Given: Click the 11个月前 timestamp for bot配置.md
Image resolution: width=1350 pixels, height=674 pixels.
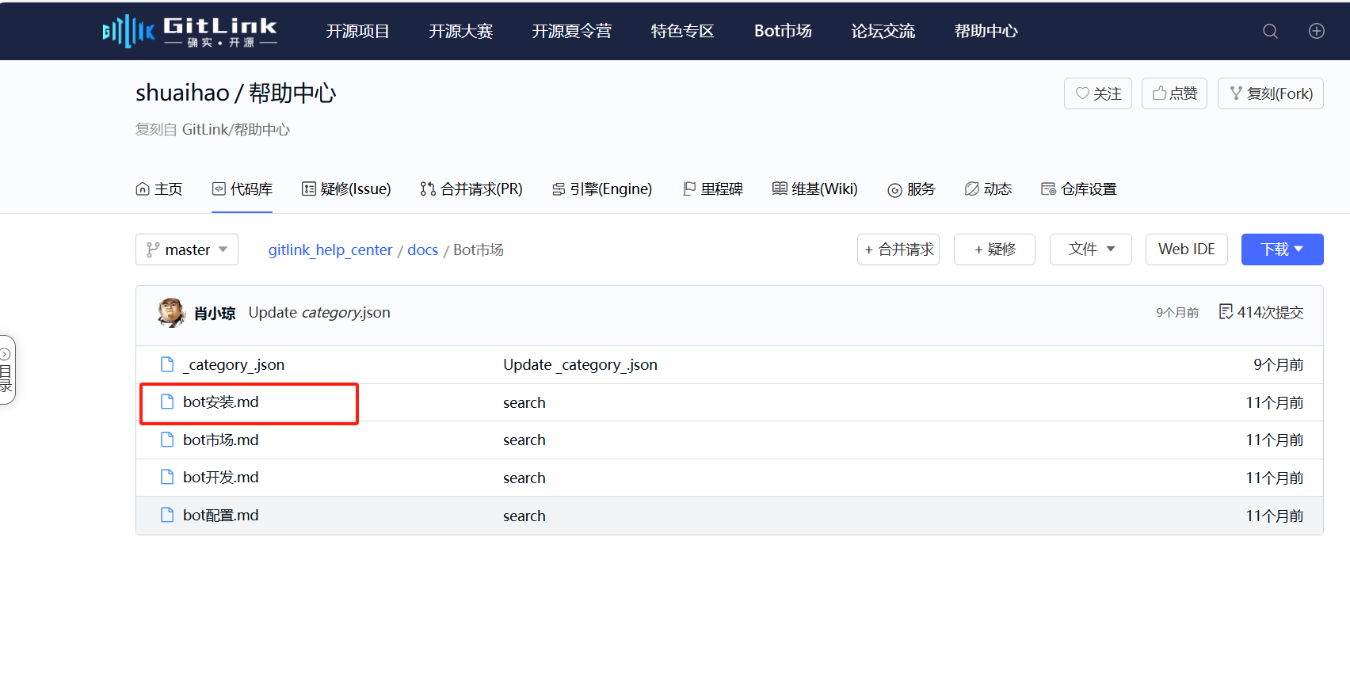Looking at the screenshot, I should pos(1275,516).
